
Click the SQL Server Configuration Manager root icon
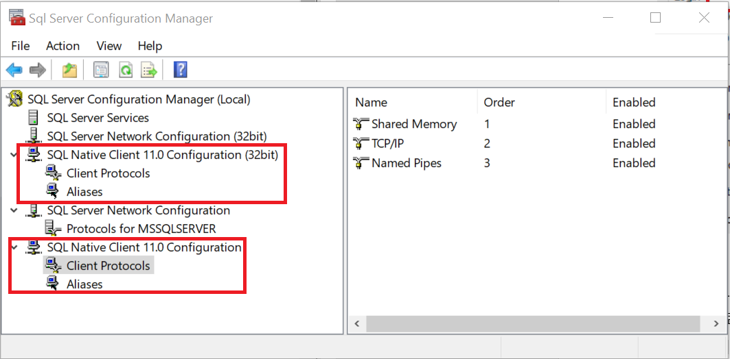[15, 99]
